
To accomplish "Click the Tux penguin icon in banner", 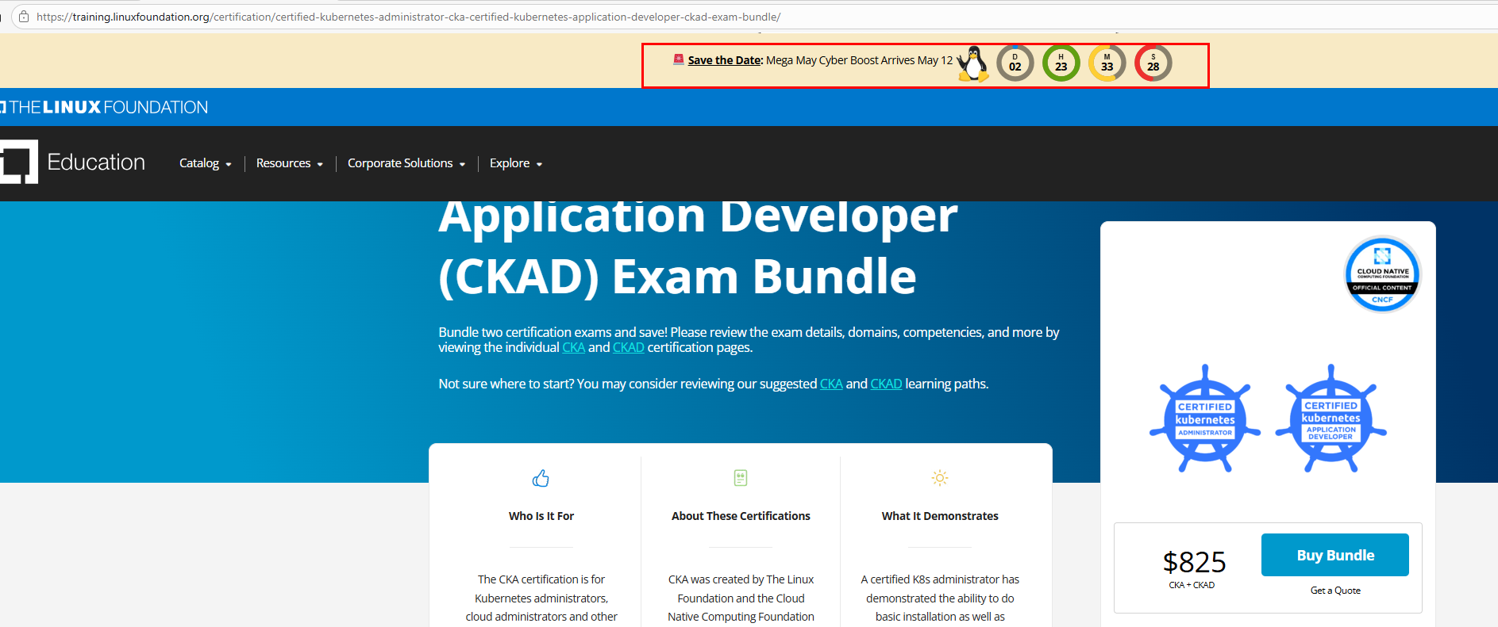I will tap(973, 63).
